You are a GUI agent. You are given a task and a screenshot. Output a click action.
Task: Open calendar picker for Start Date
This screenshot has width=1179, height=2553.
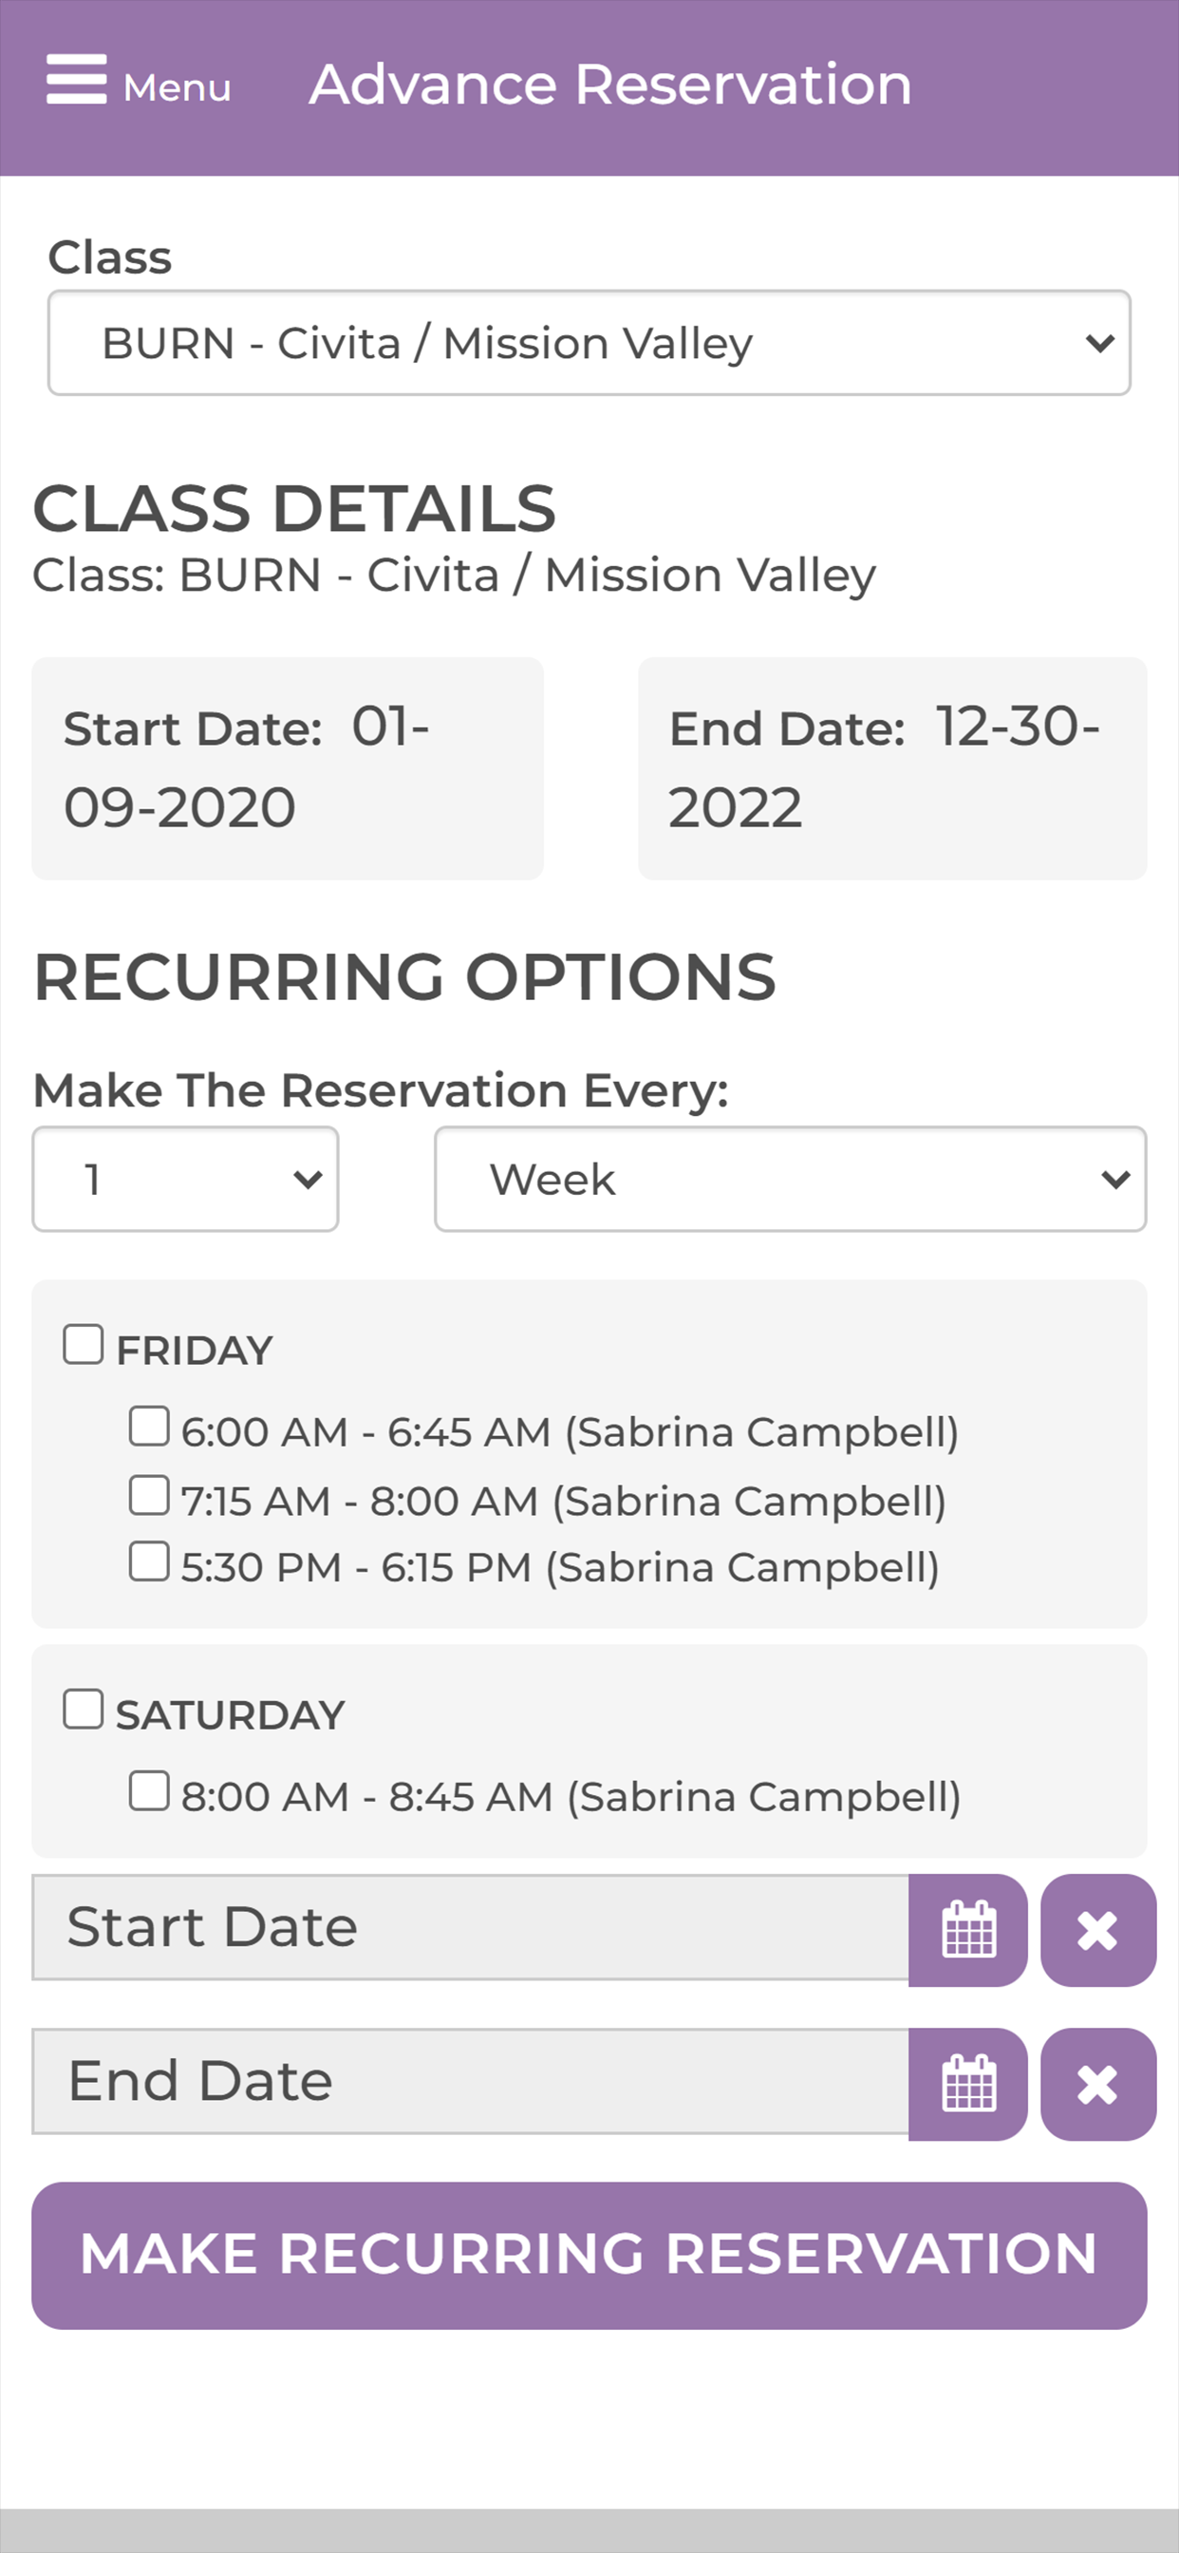[968, 1930]
